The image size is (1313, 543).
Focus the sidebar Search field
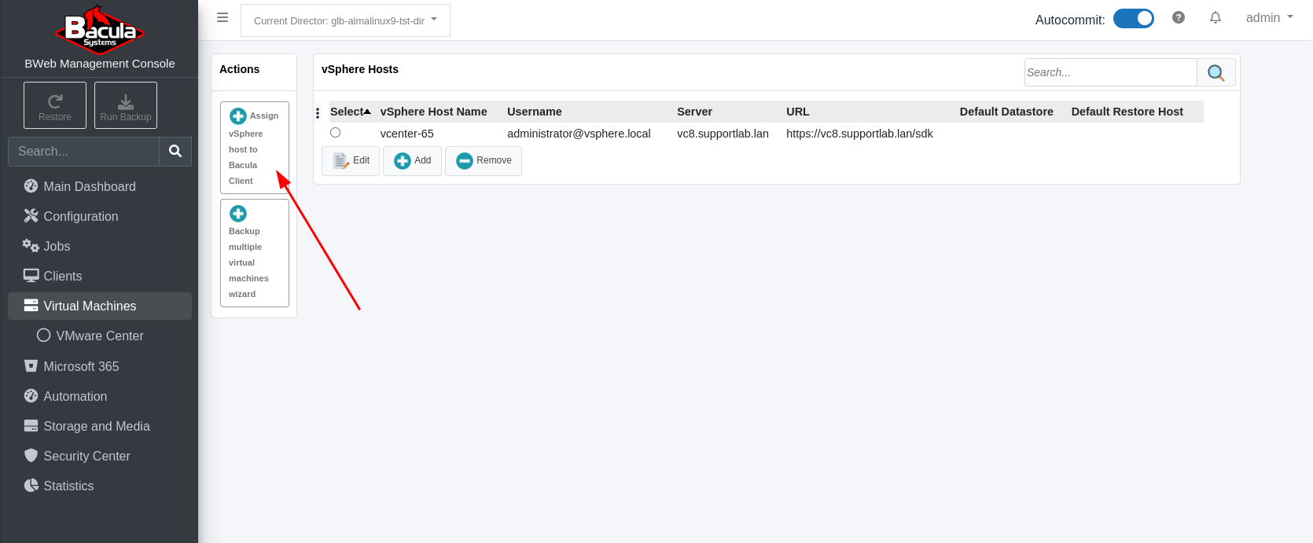(x=83, y=151)
